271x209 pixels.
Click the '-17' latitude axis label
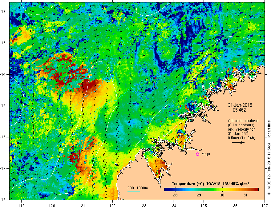(3, 168)
